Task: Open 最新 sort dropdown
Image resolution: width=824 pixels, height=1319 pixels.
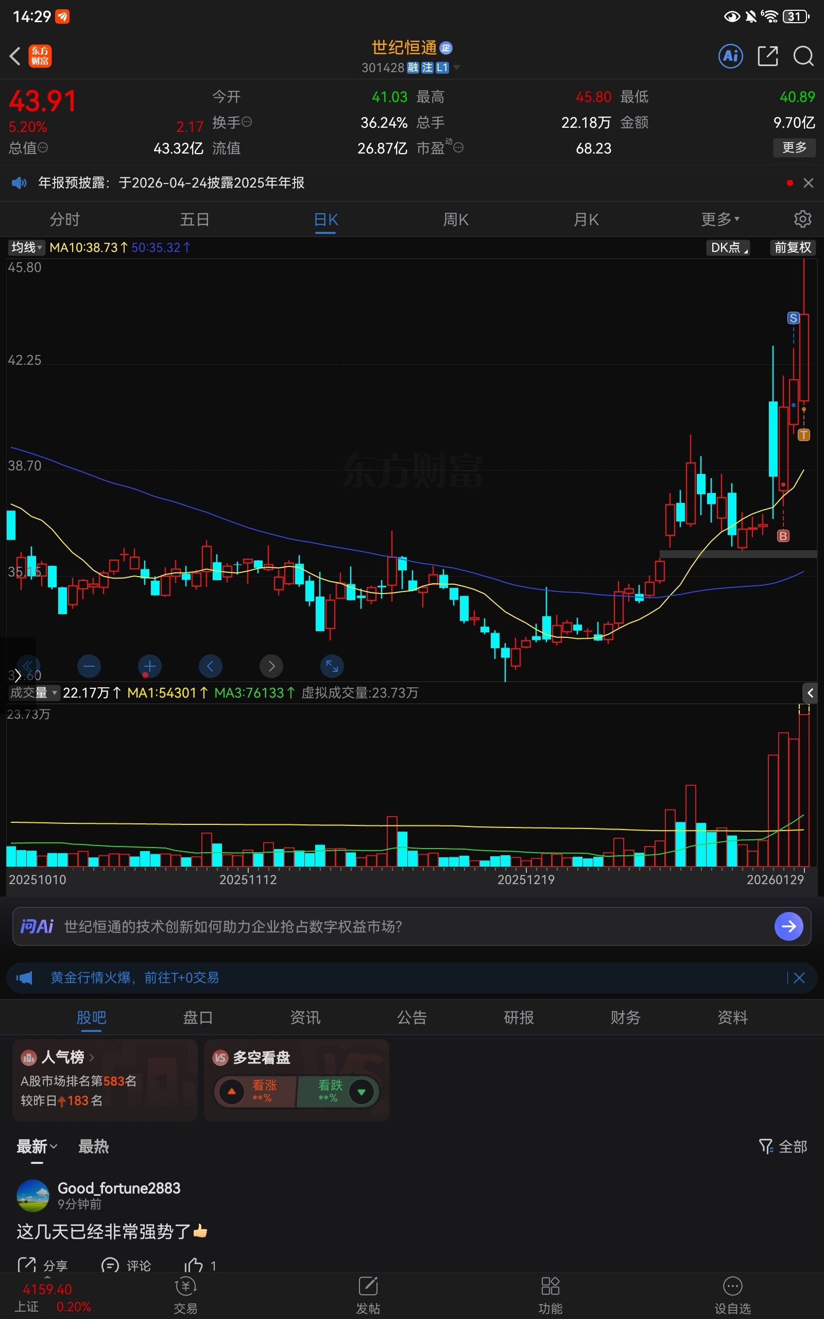Action: (x=37, y=1147)
